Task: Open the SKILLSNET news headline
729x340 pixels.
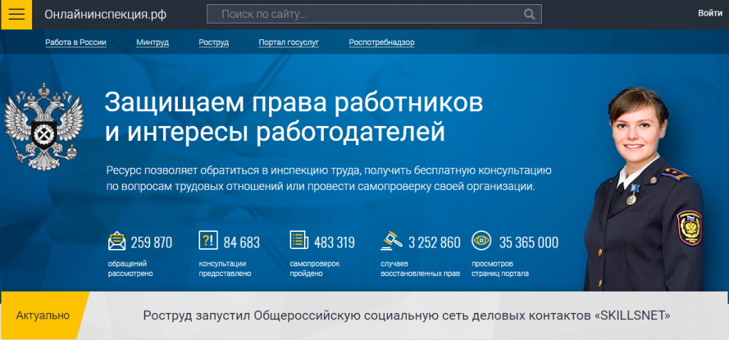Action: click(407, 316)
